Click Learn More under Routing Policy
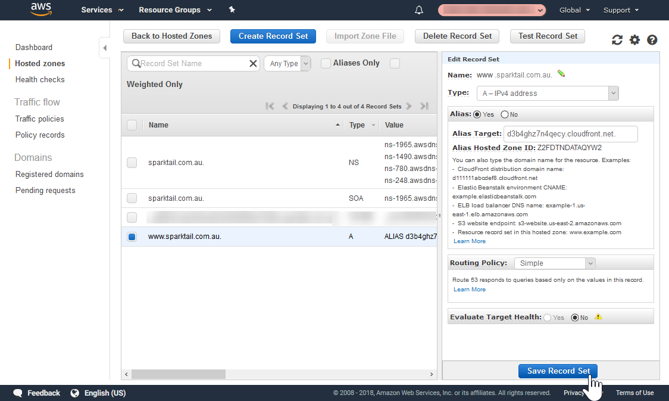 tap(470, 289)
